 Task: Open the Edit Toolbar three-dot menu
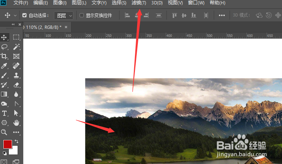16,132
